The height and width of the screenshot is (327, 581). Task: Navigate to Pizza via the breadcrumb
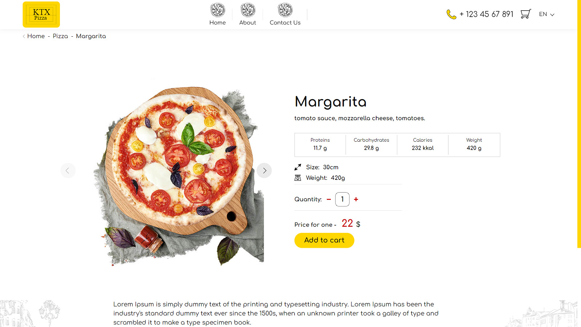[60, 36]
